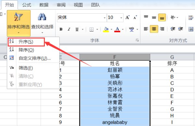Expand the fill color dropdown arrow
This screenshot has height=126, width=195.
(x=111, y=29)
